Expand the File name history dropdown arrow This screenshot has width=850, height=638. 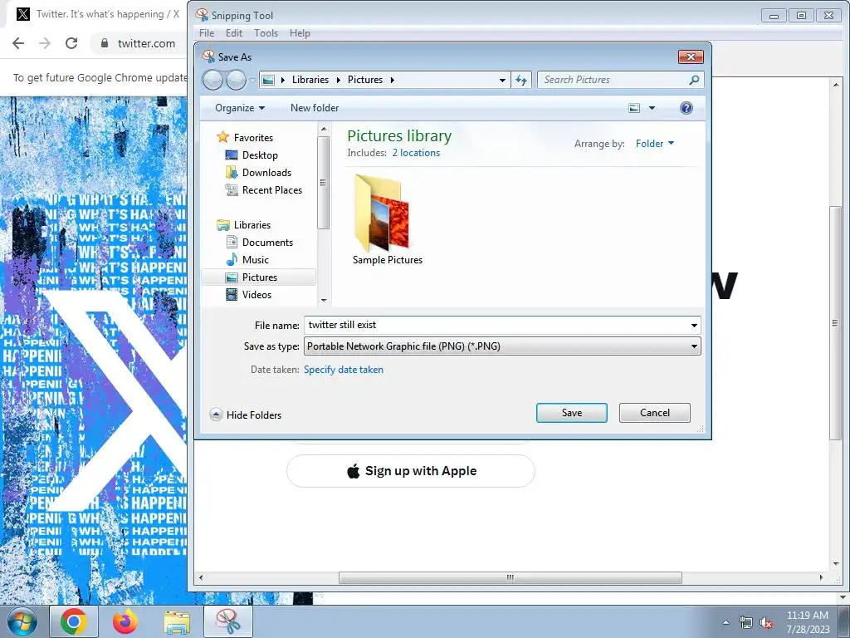(694, 326)
